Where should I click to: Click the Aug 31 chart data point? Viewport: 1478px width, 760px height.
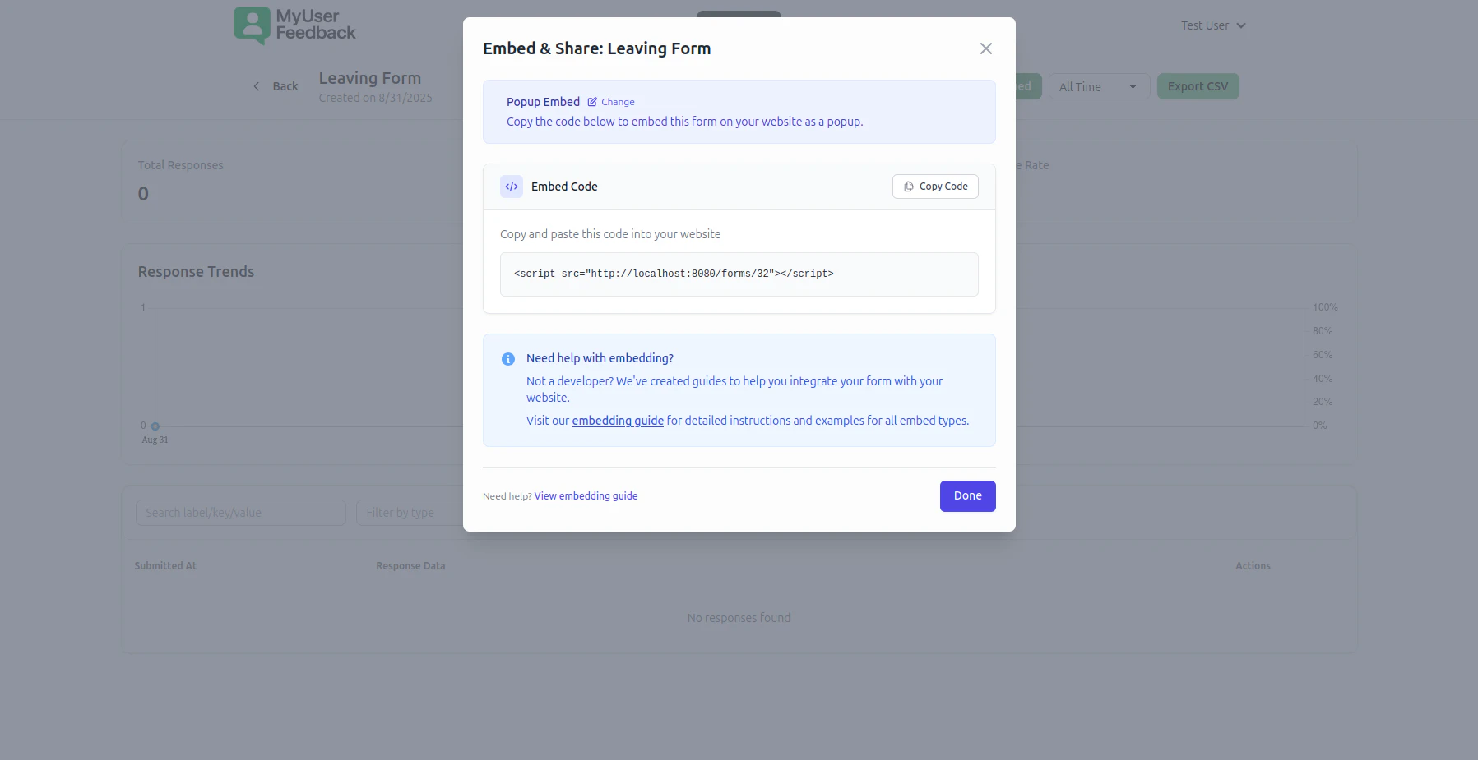[x=155, y=426]
